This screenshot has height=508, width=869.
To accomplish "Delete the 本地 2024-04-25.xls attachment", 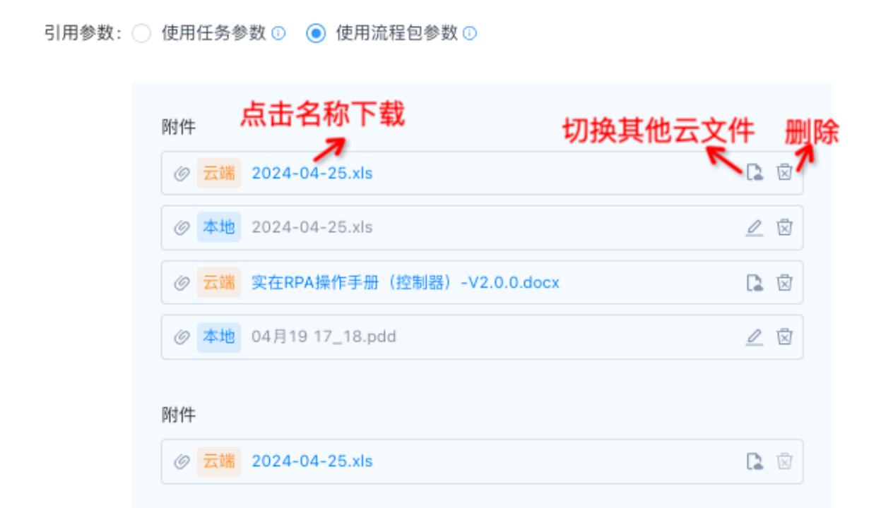I will pyautogui.click(x=784, y=227).
